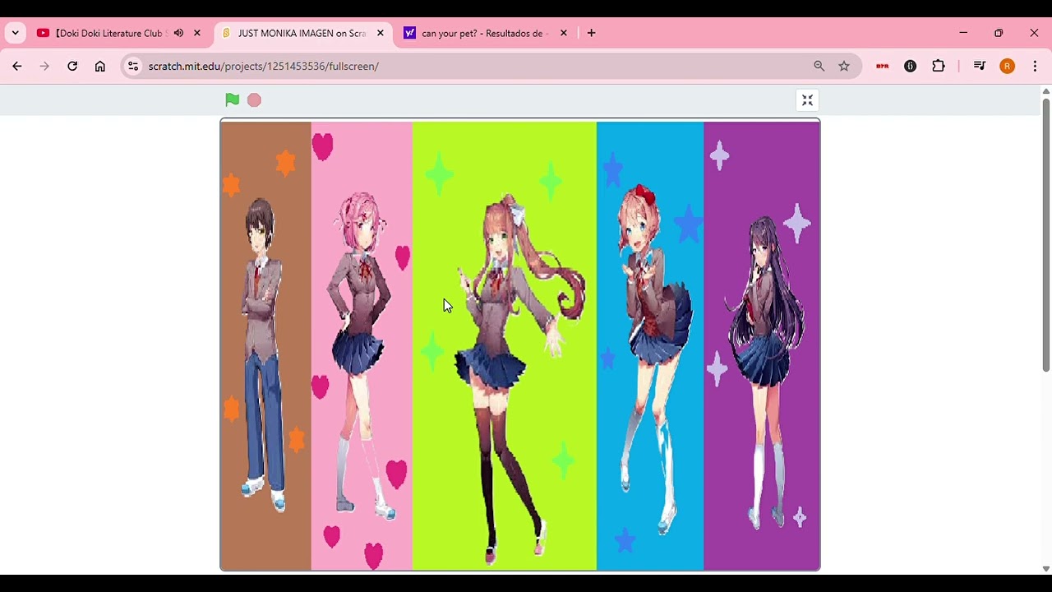The width and height of the screenshot is (1052, 592).
Task: Click the black circular extension icon
Action: (911, 66)
